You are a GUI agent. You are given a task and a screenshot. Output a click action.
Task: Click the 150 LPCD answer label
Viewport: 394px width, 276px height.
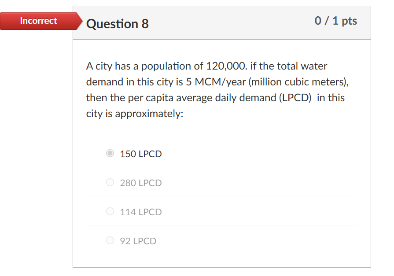140,154
